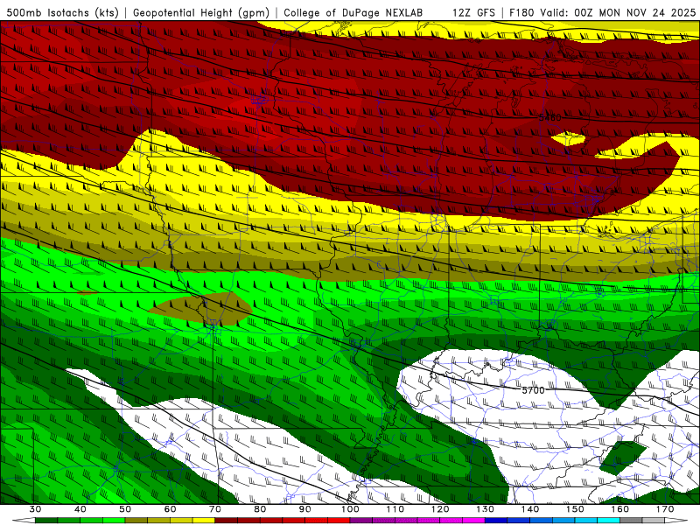Click the magenta 125-130 kt legend swatch
This screenshot has width=700, height=525.
coord(473,520)
